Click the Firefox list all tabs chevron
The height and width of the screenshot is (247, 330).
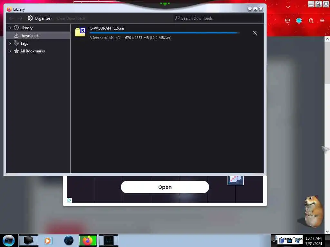click(x=288, y=7)
